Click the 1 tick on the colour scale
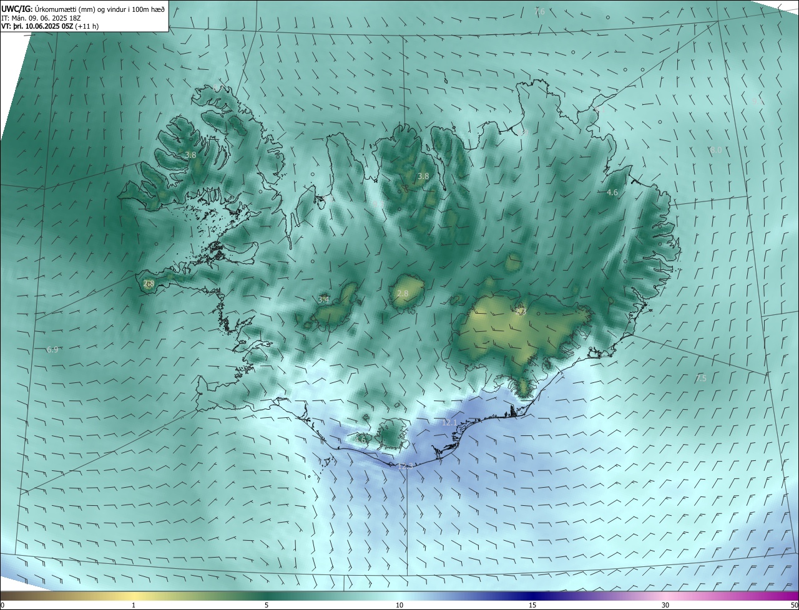Viewport: 799px width, 610px height. [134, 605]
